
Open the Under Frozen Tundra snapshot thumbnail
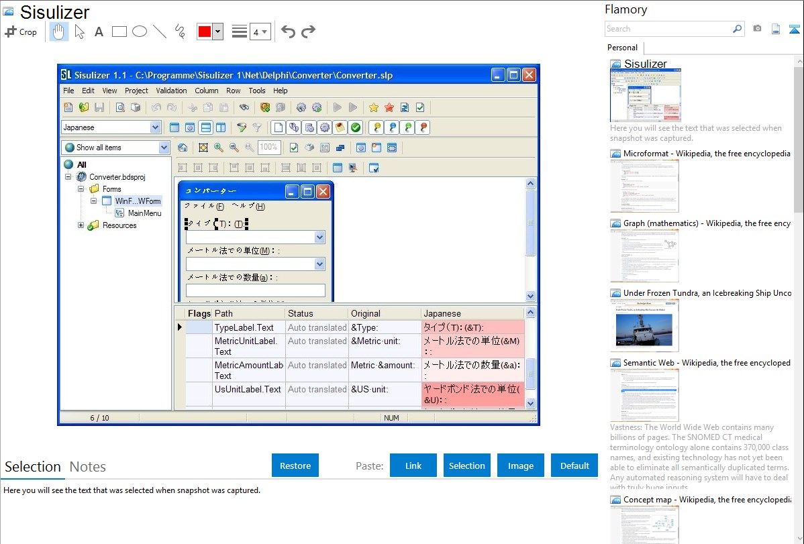644,325
